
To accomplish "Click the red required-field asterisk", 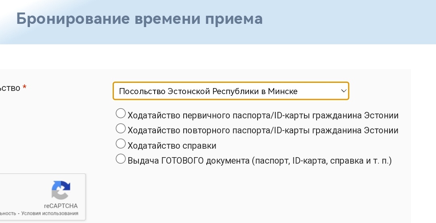I will (25, 88).
